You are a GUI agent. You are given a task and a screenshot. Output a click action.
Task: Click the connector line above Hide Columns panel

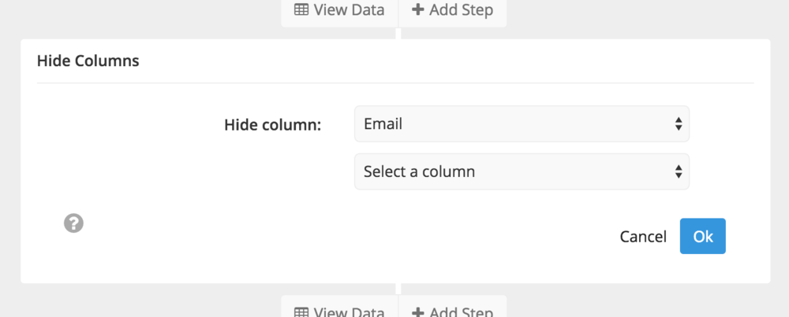click(398, 34)
